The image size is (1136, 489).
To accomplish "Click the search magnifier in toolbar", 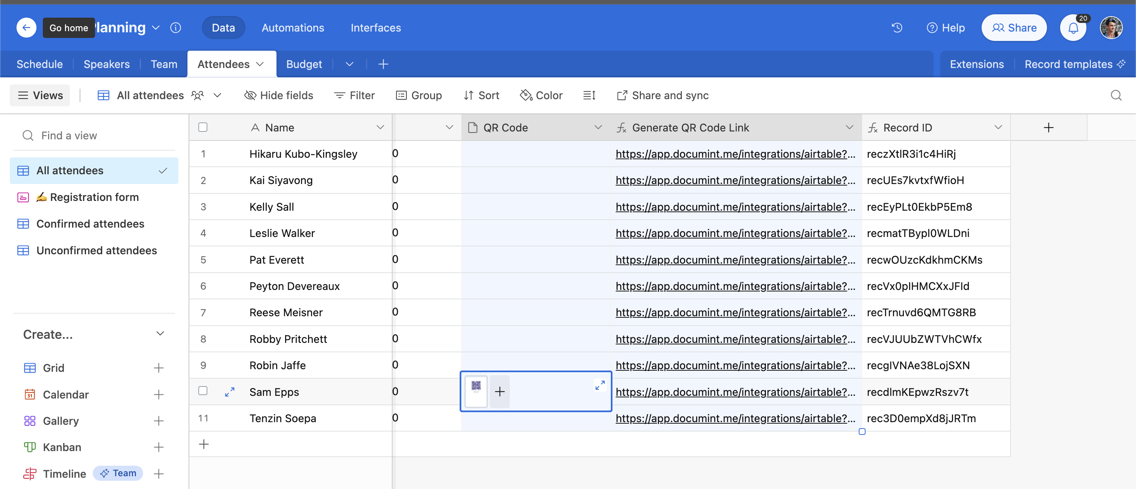I will tap(1116, 95).
